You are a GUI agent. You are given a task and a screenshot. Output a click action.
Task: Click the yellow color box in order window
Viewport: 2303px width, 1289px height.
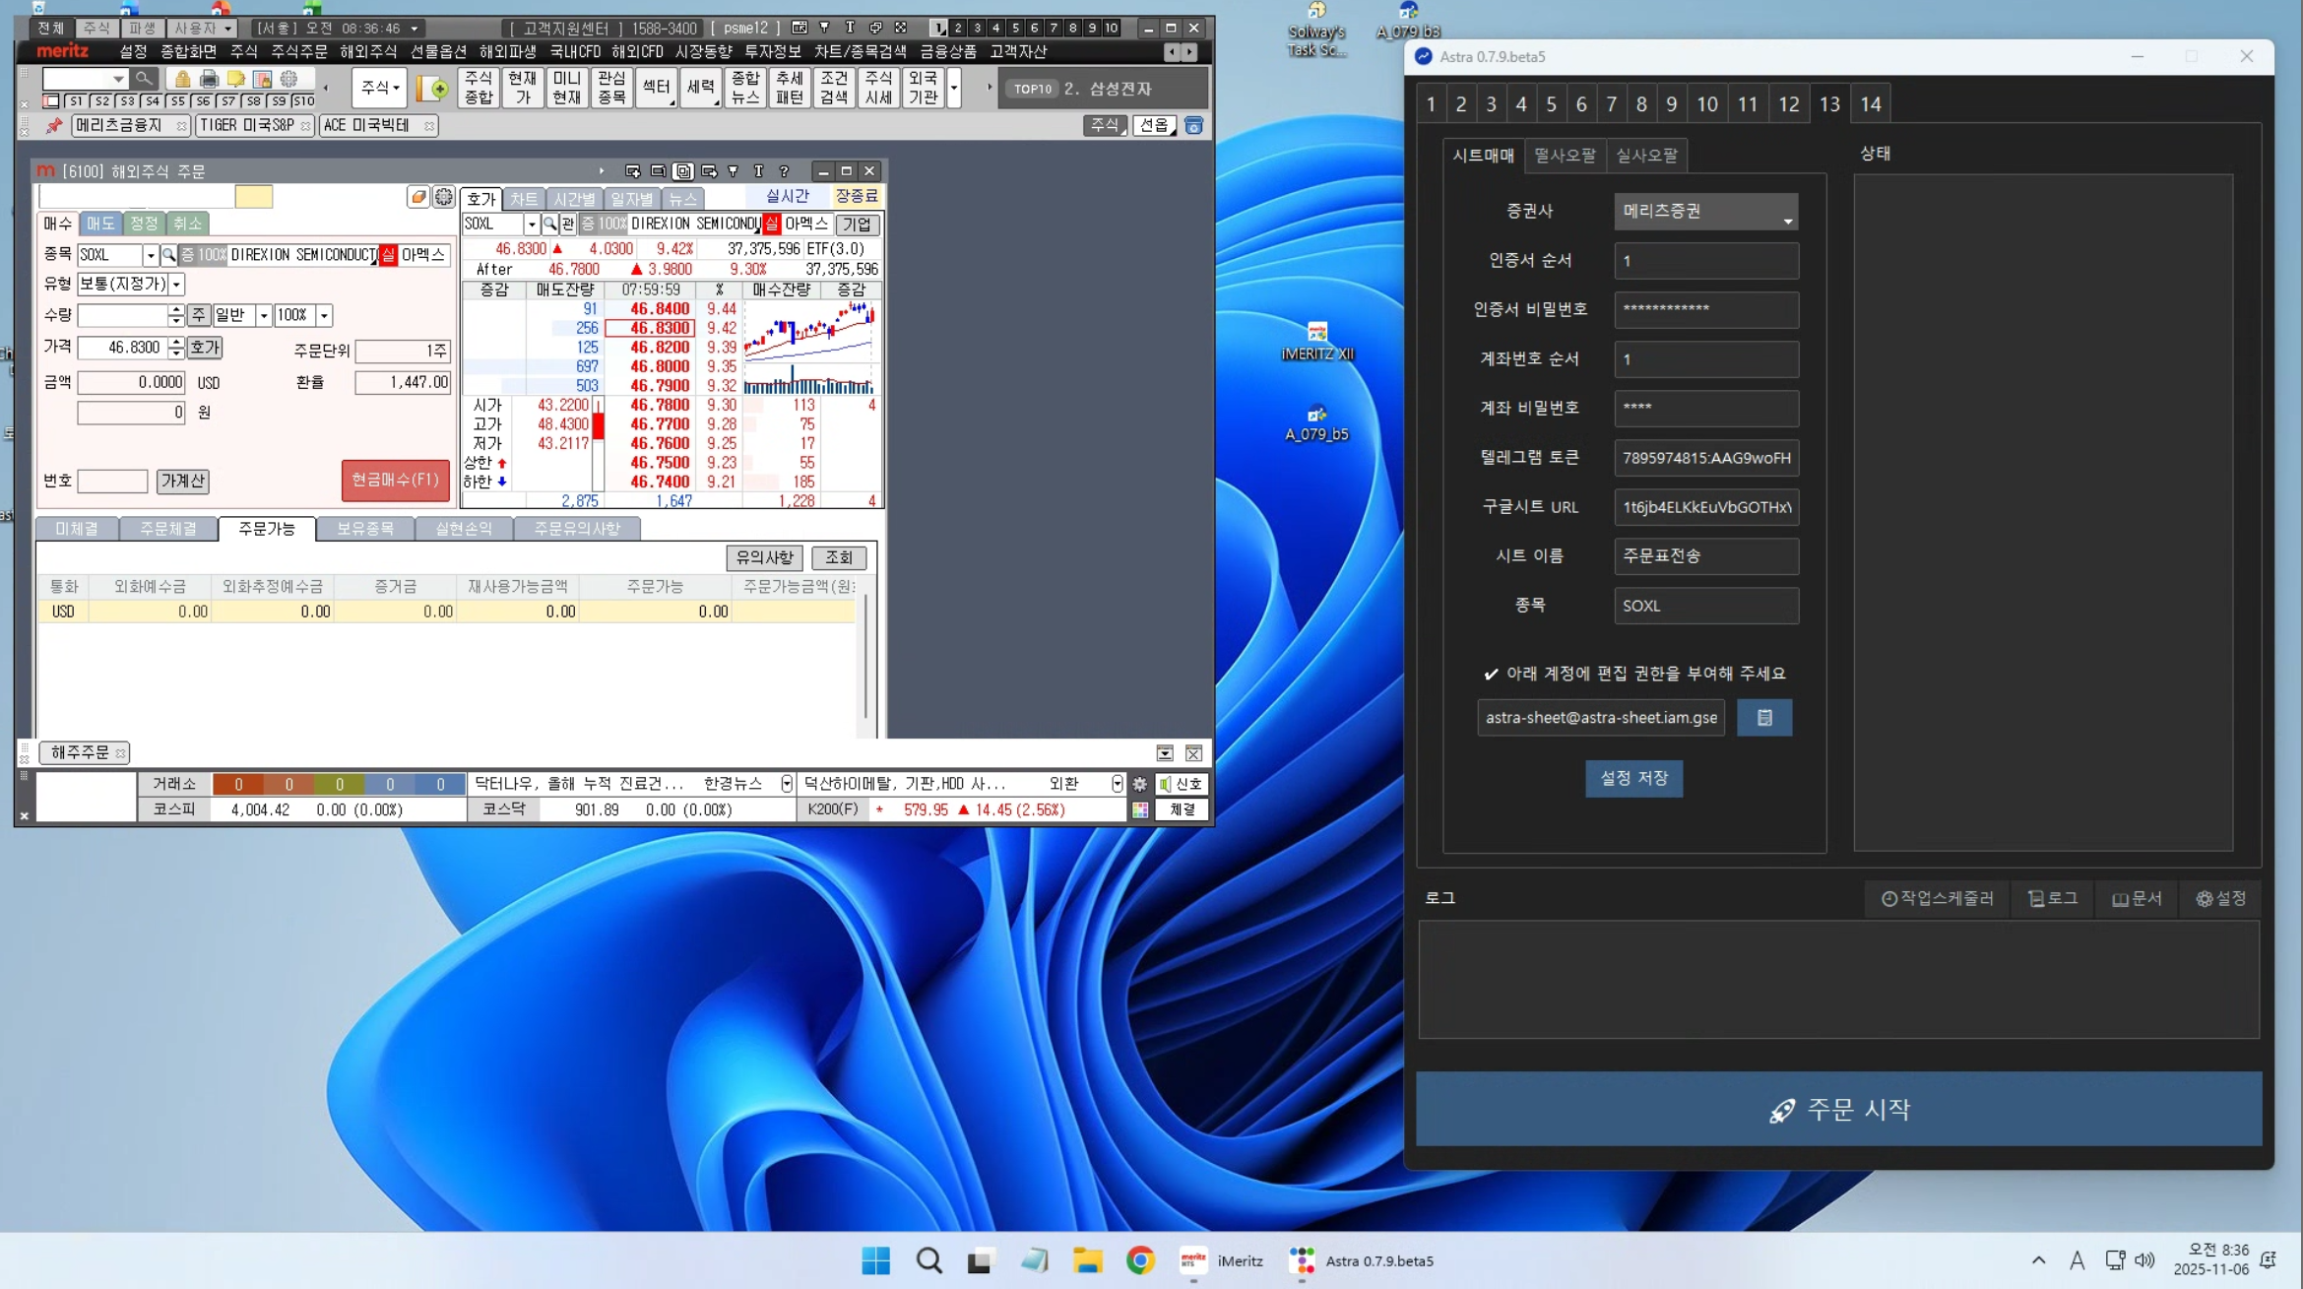point(253,197)
